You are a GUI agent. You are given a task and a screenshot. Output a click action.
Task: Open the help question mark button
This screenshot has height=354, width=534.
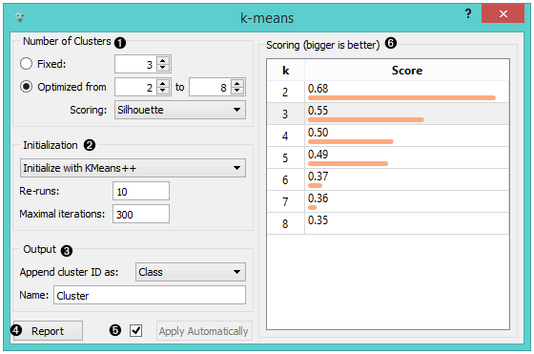click(x=468, y=13)
